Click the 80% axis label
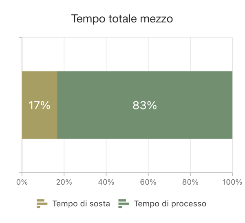 (x=190, y=182)
